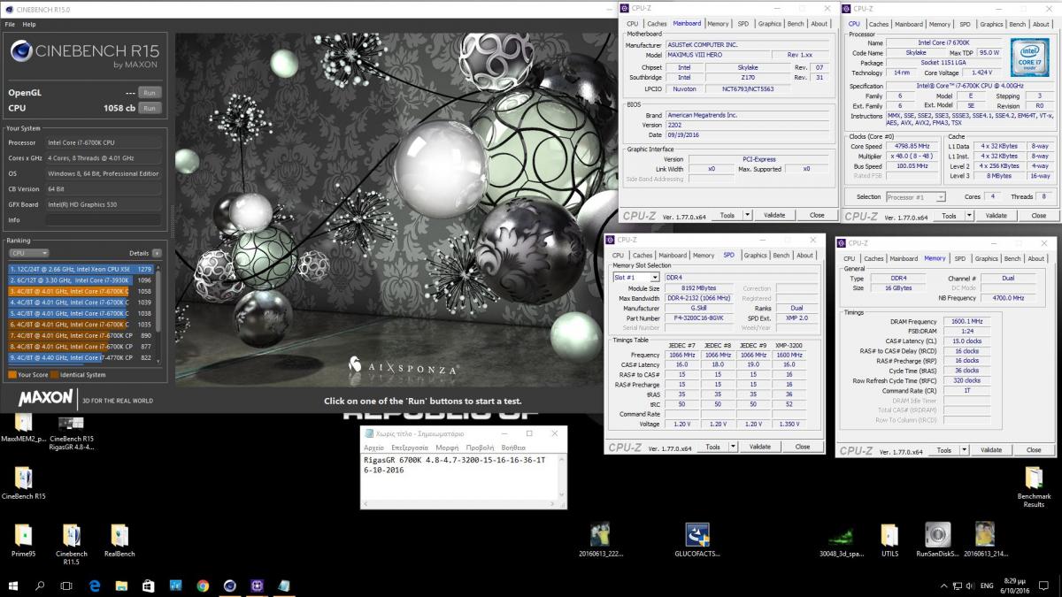The width and height of the screenshot is (1062, 597).
Task: Open the Windows Store taskbar icon
Action: 149,586
